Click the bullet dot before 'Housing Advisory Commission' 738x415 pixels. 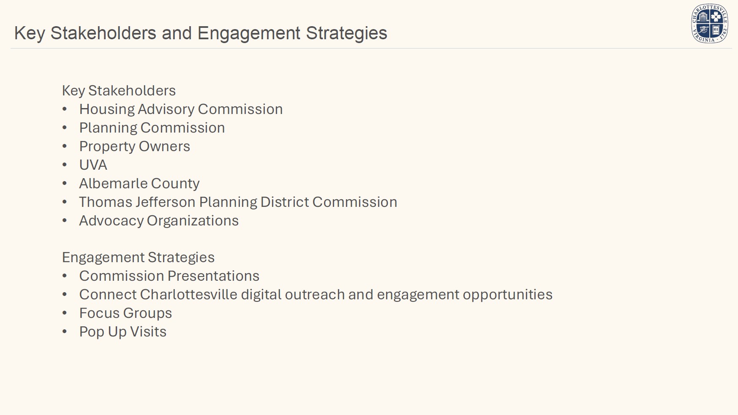pyautogui.click(x=65, y=109)
